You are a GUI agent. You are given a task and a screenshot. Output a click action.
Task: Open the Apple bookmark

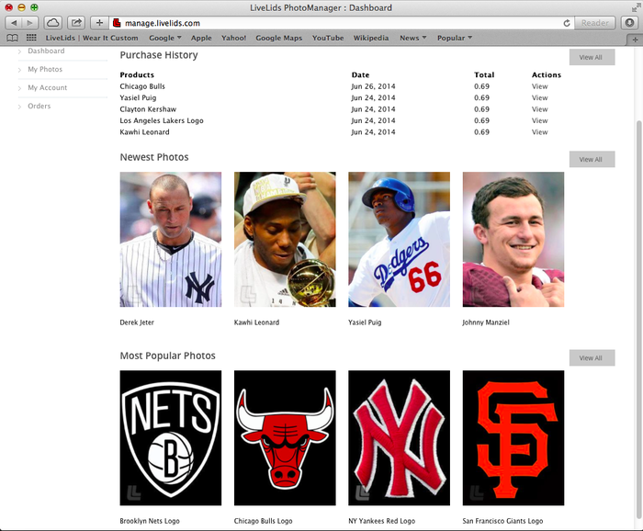tap(201, 38)
